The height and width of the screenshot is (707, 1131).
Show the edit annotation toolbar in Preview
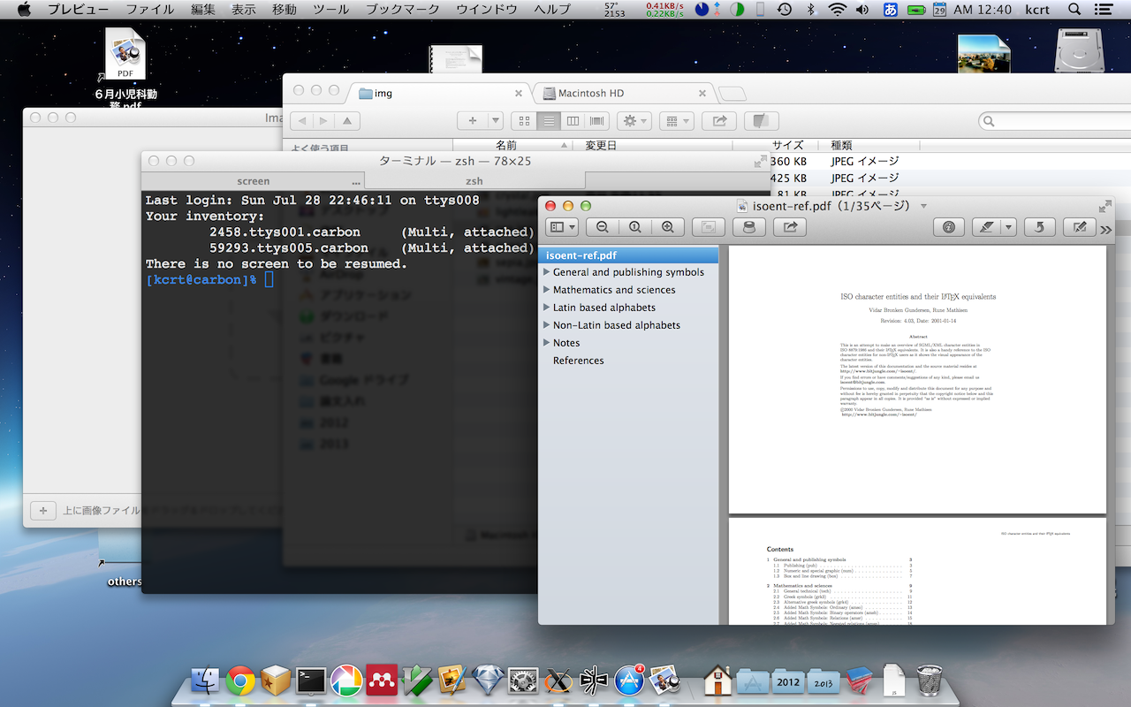point(1079,227)
